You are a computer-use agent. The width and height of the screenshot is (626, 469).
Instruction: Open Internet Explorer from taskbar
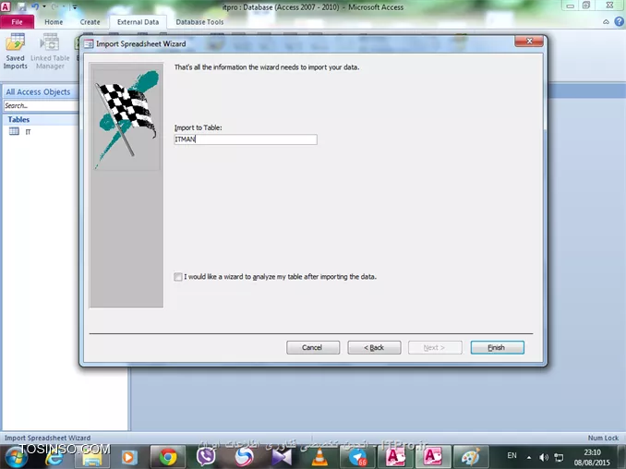click(x=54, y=457)
